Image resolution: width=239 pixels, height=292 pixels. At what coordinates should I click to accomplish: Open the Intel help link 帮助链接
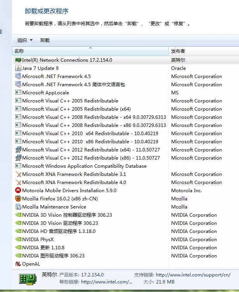click(107, 282)
